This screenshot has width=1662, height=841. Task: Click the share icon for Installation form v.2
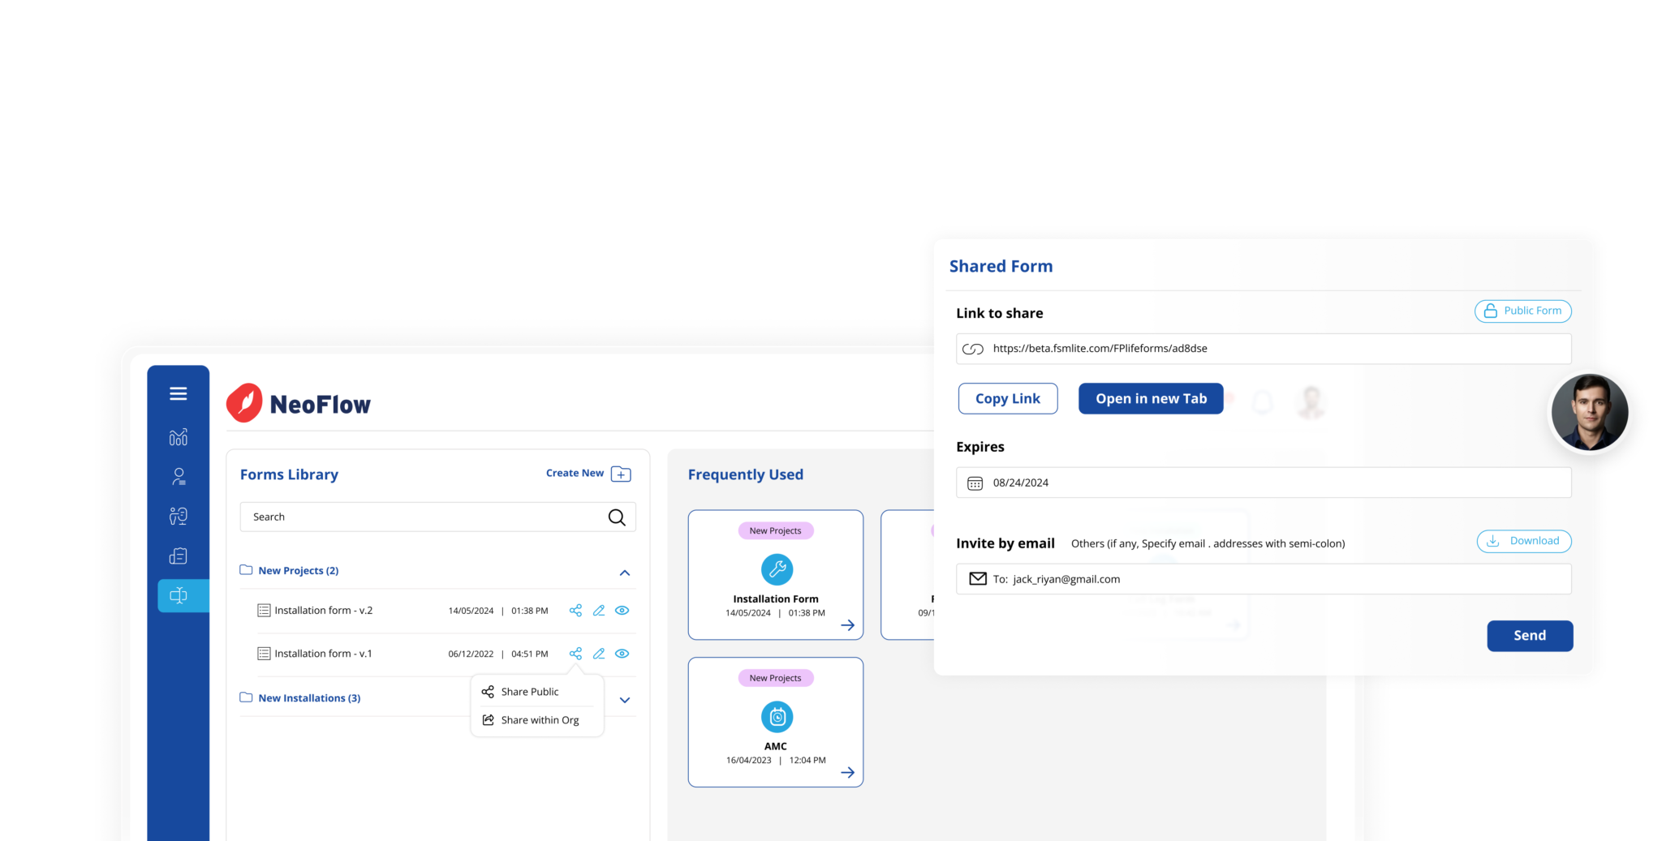pyautogui.click(x=575, y=611)
